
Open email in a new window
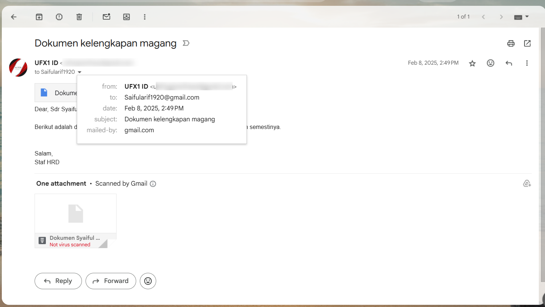527,44
